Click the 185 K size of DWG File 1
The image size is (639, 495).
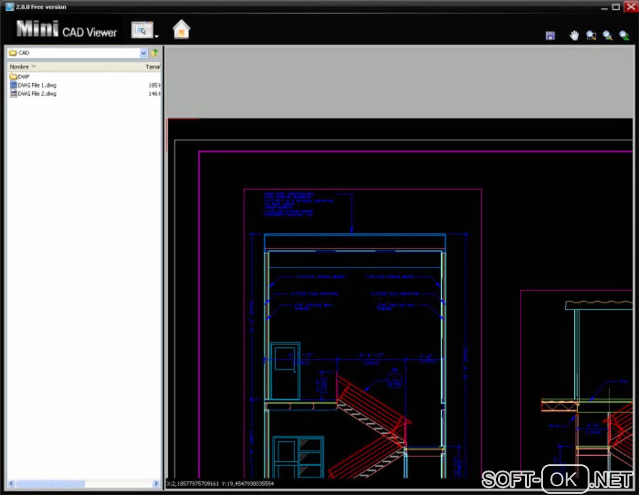[155, 85]
